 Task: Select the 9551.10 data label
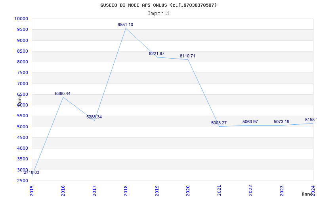point(125,25)
